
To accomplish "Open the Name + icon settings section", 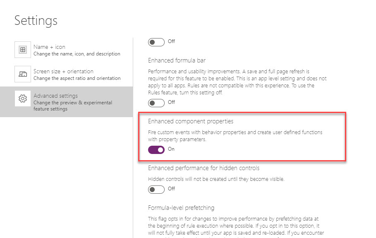I will 49,47.
